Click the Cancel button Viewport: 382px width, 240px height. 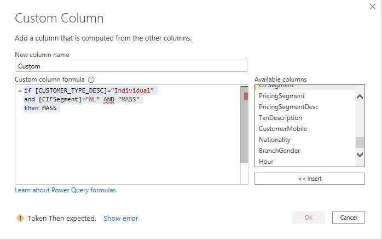point(349,218)
